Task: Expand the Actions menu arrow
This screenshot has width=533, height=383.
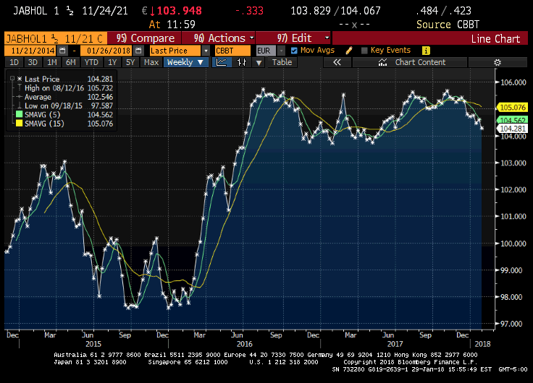Action: pos(252,38)
